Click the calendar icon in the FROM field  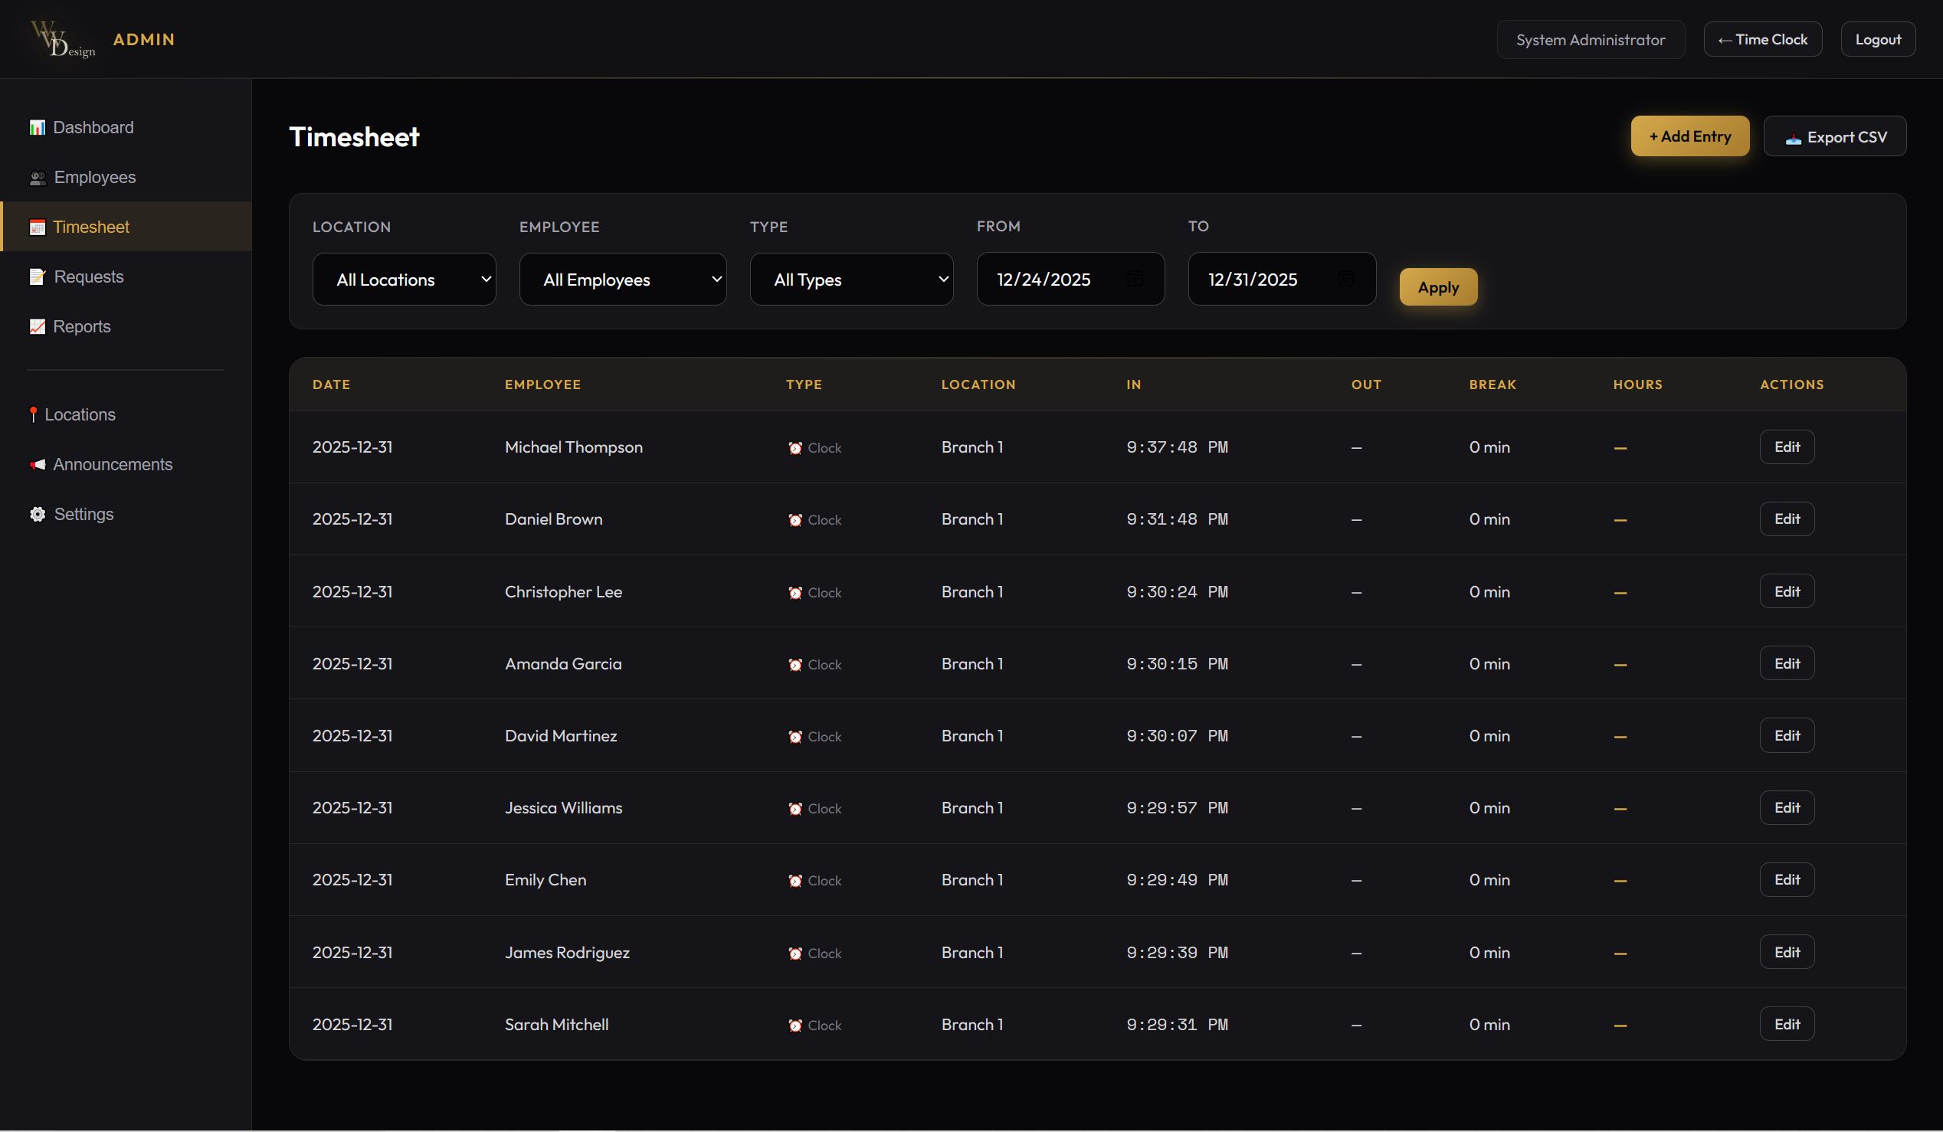[1134, 279]
